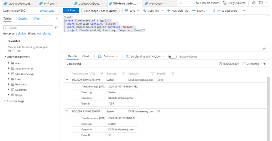
Task: Open the Display time (UTC+00:00) dropdown
Action: click(x=145, y=57)
